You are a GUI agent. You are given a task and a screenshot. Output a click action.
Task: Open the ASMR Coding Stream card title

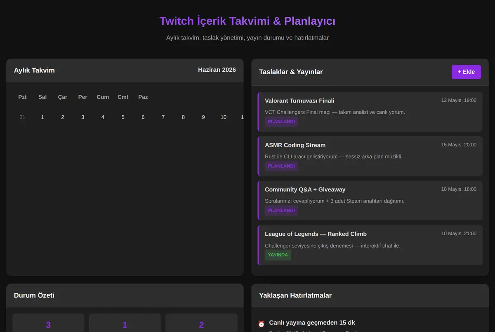pos(295,145)
